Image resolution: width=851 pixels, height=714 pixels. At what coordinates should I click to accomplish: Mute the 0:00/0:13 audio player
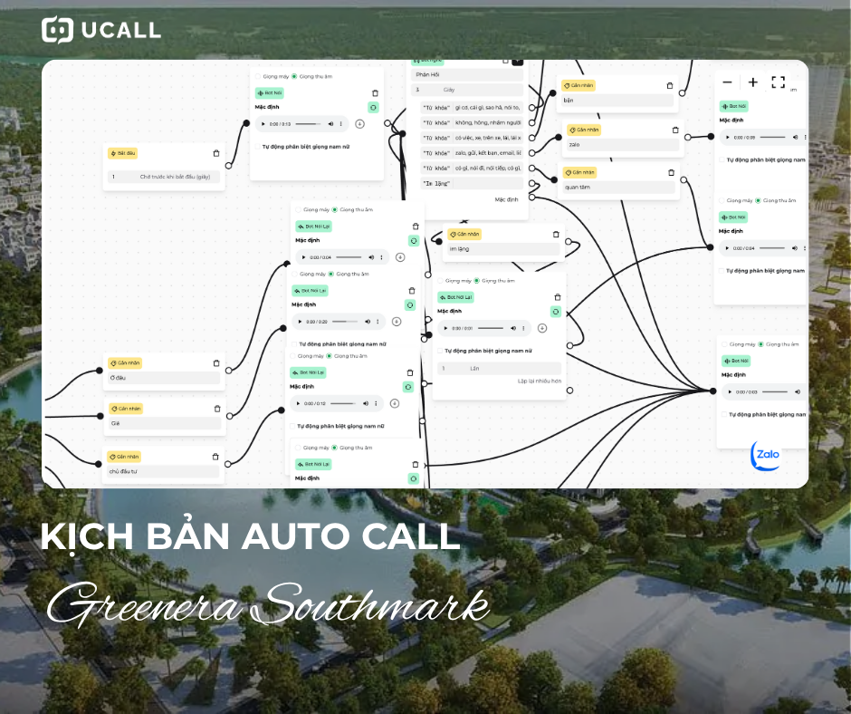click(330, 123)
